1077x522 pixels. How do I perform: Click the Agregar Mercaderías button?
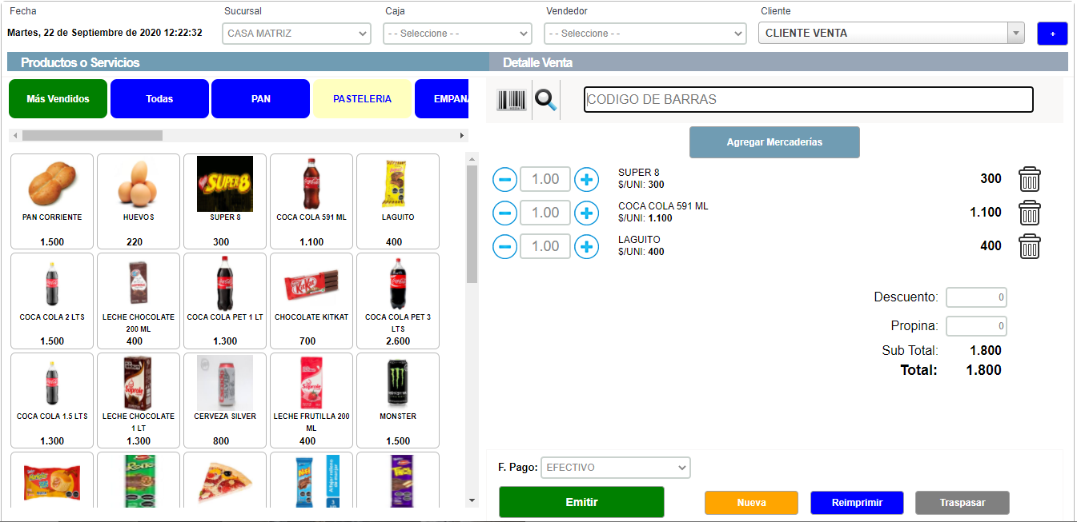point(774,142)
